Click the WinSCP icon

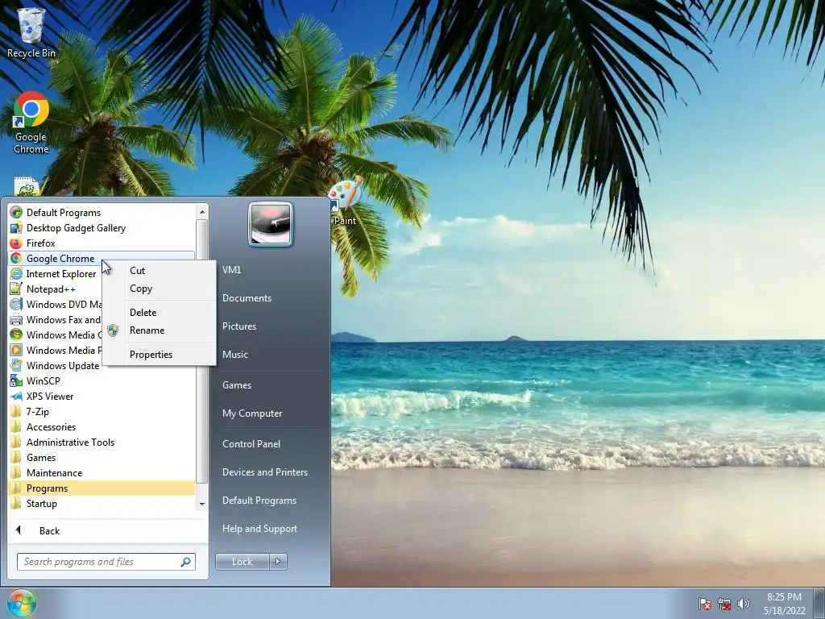click(x=16, y=380)
